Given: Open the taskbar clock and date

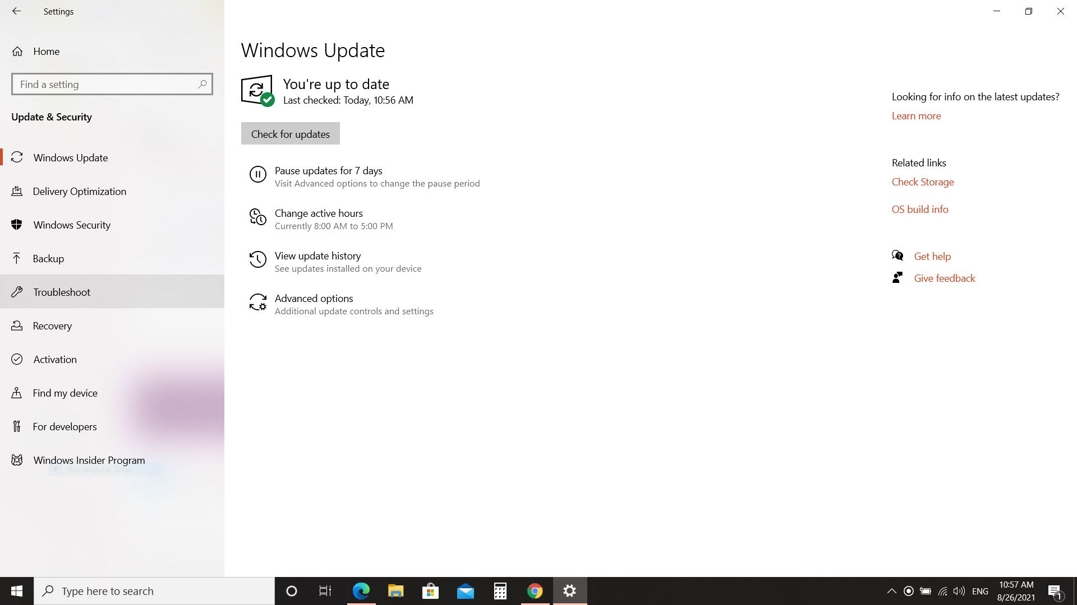Looking at the screenshot, I should pyautogui.click(x=1016, y=591).
